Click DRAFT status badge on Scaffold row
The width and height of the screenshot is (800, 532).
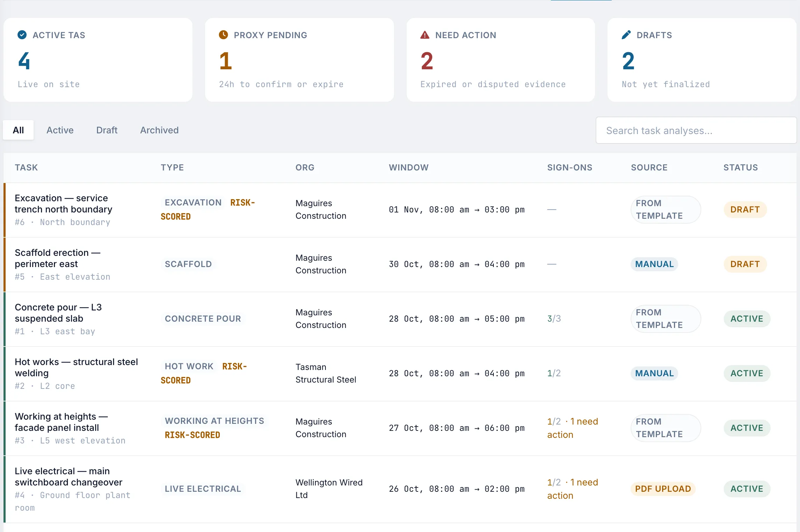tap(745, 264)
